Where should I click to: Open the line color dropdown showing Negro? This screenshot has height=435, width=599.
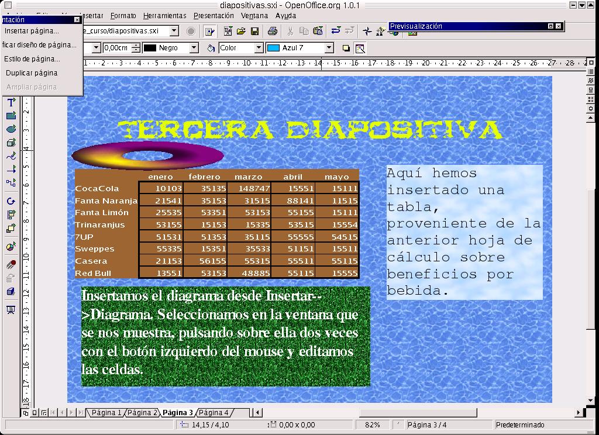(x=194, y=48)
